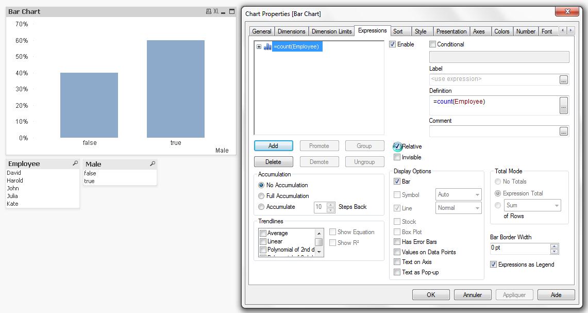This screenshot has height=313, width=588.
Task: Decrease Bar Border Width value
Action: point(555,251)
